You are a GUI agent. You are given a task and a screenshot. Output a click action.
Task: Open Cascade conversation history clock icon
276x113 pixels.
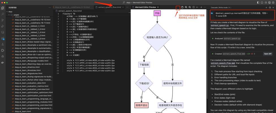click(270, 8)
